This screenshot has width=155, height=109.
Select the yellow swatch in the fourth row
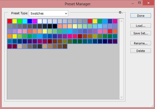point(15,36)
